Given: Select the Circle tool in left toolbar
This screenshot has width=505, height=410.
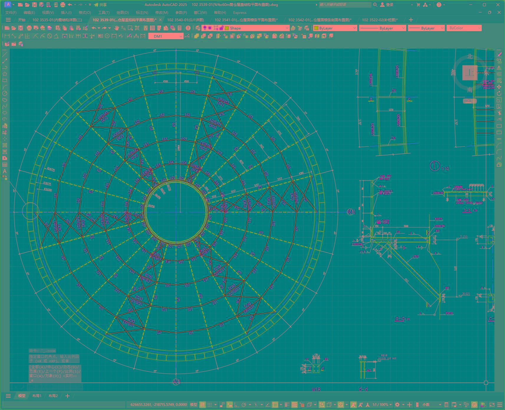Looking at the screenshot, I should click(4, 93).
